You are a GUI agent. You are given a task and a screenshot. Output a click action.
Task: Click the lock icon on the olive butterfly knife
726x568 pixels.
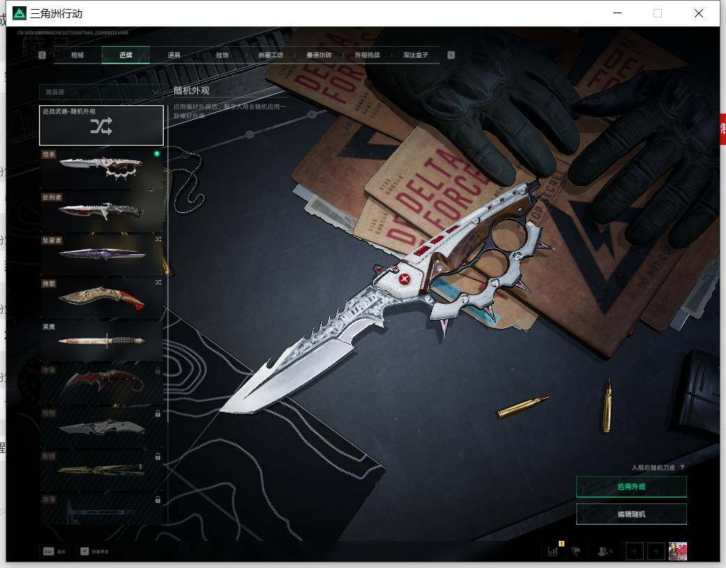point(158,456)
